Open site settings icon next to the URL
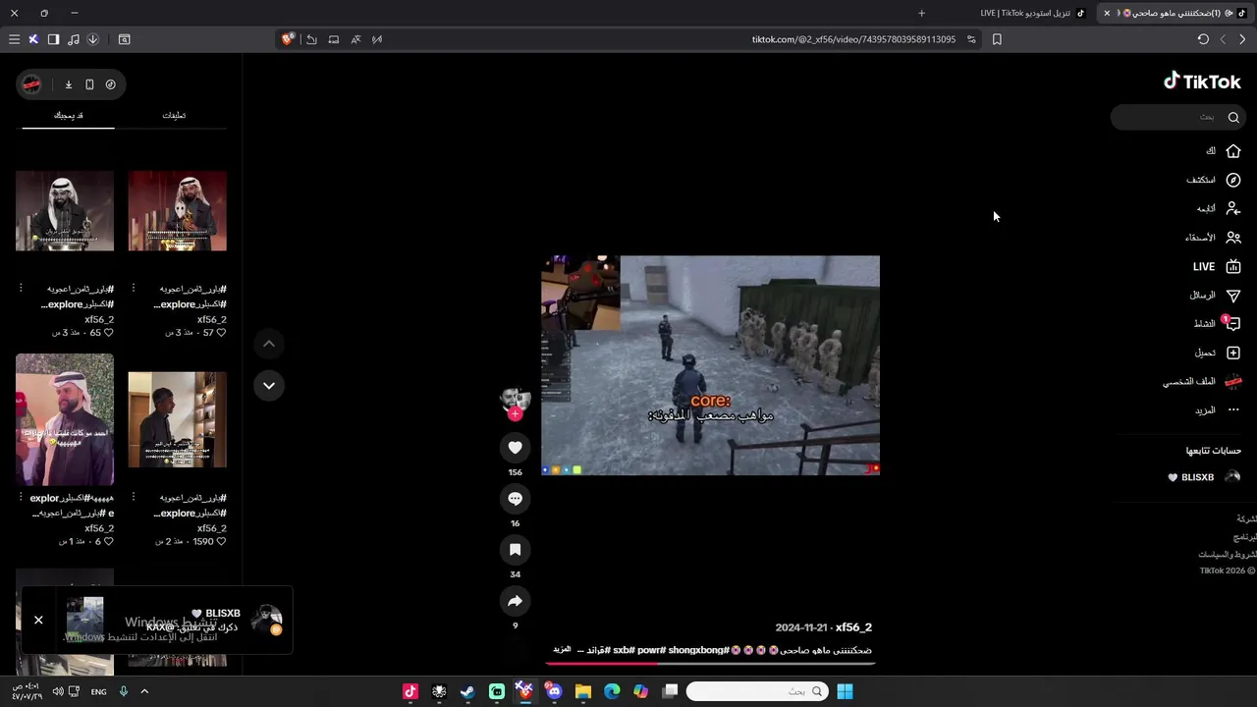This screenshot has height=707, width=1257. click(x=971, y=39)
